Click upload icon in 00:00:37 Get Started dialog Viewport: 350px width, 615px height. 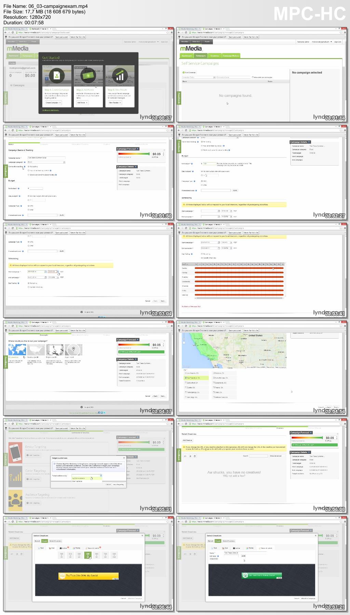[57, 76]
